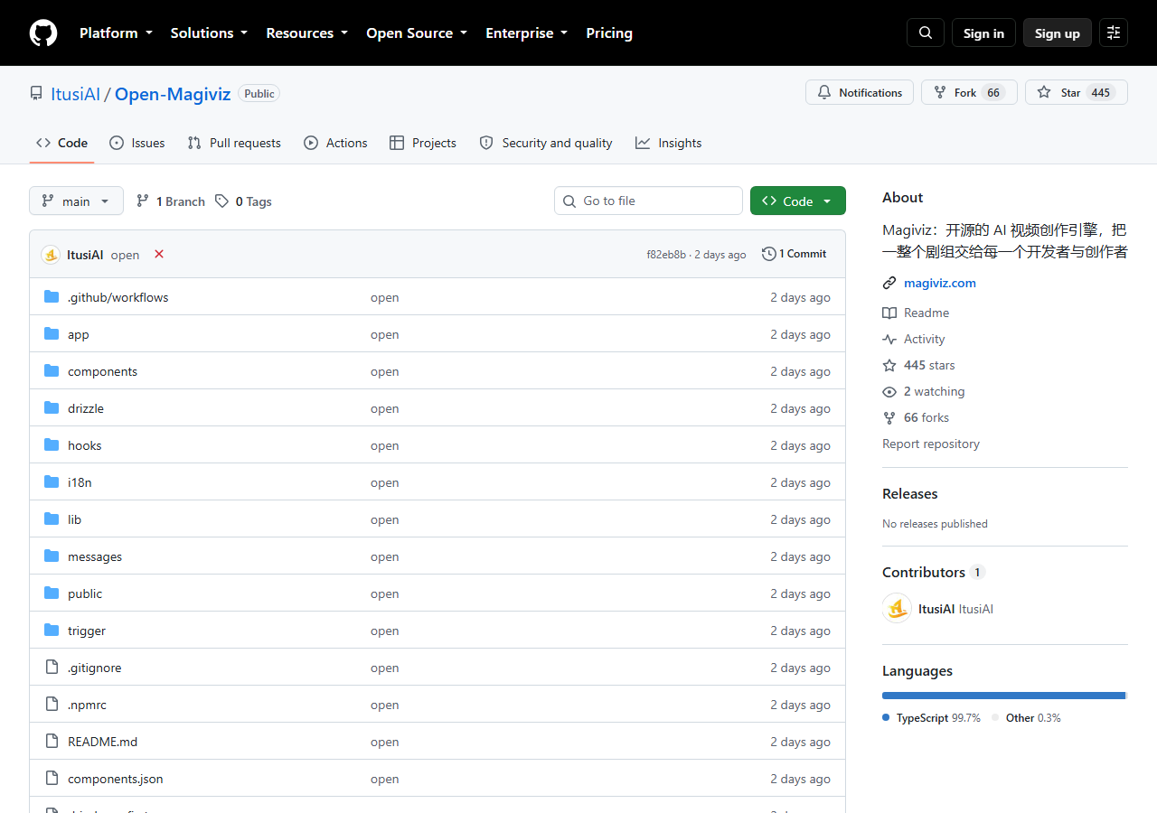The height and width of the screenshot is (813, 1157).
Task: Click the Languages TypeScript usage bar
Action: point(1003,696)
